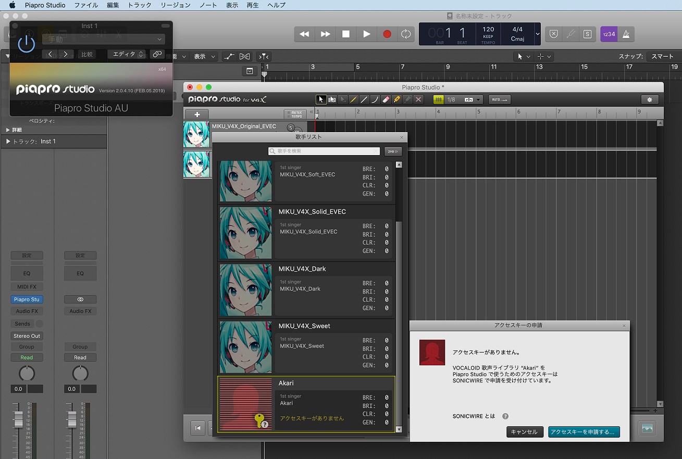Select the MIKU_V4X_Dark singer card

tap(306, 290)
